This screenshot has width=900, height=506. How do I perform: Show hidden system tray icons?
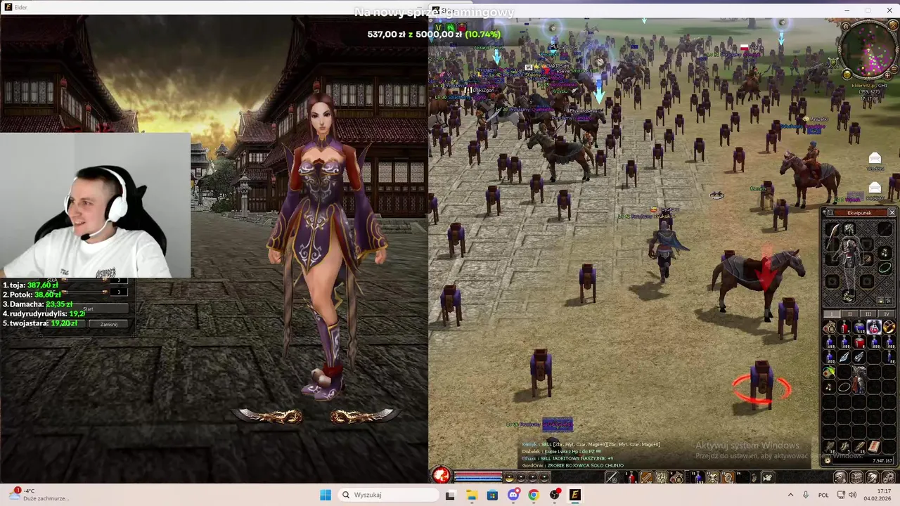[x=790, y=495]
